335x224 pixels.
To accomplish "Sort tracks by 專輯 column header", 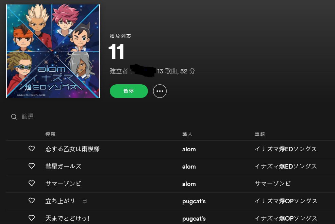I will tap(260, 134).
